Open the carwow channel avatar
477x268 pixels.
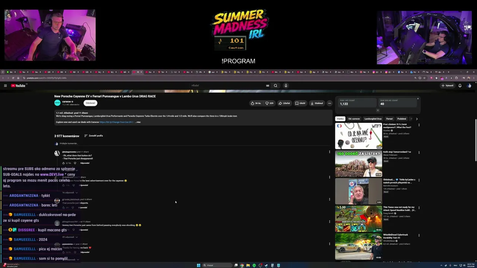57,103
